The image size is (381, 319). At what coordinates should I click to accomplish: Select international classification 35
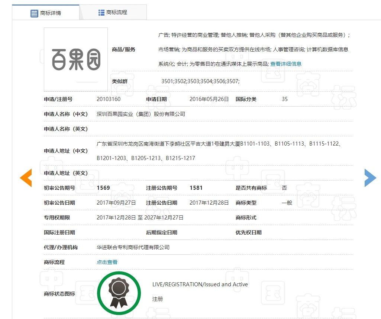[x=285, y=99]
